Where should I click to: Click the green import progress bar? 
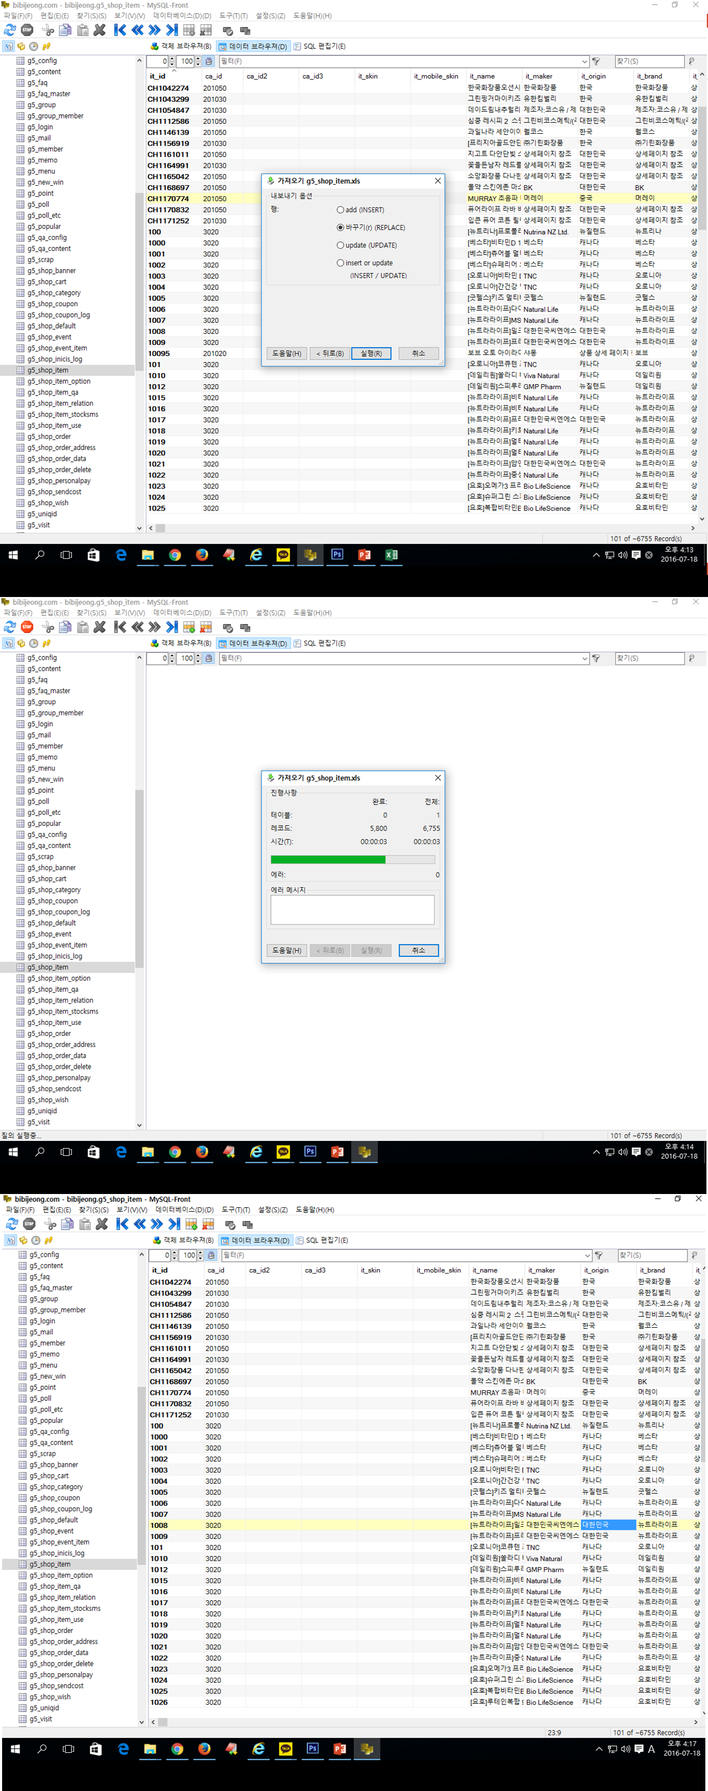click(328, 859)
